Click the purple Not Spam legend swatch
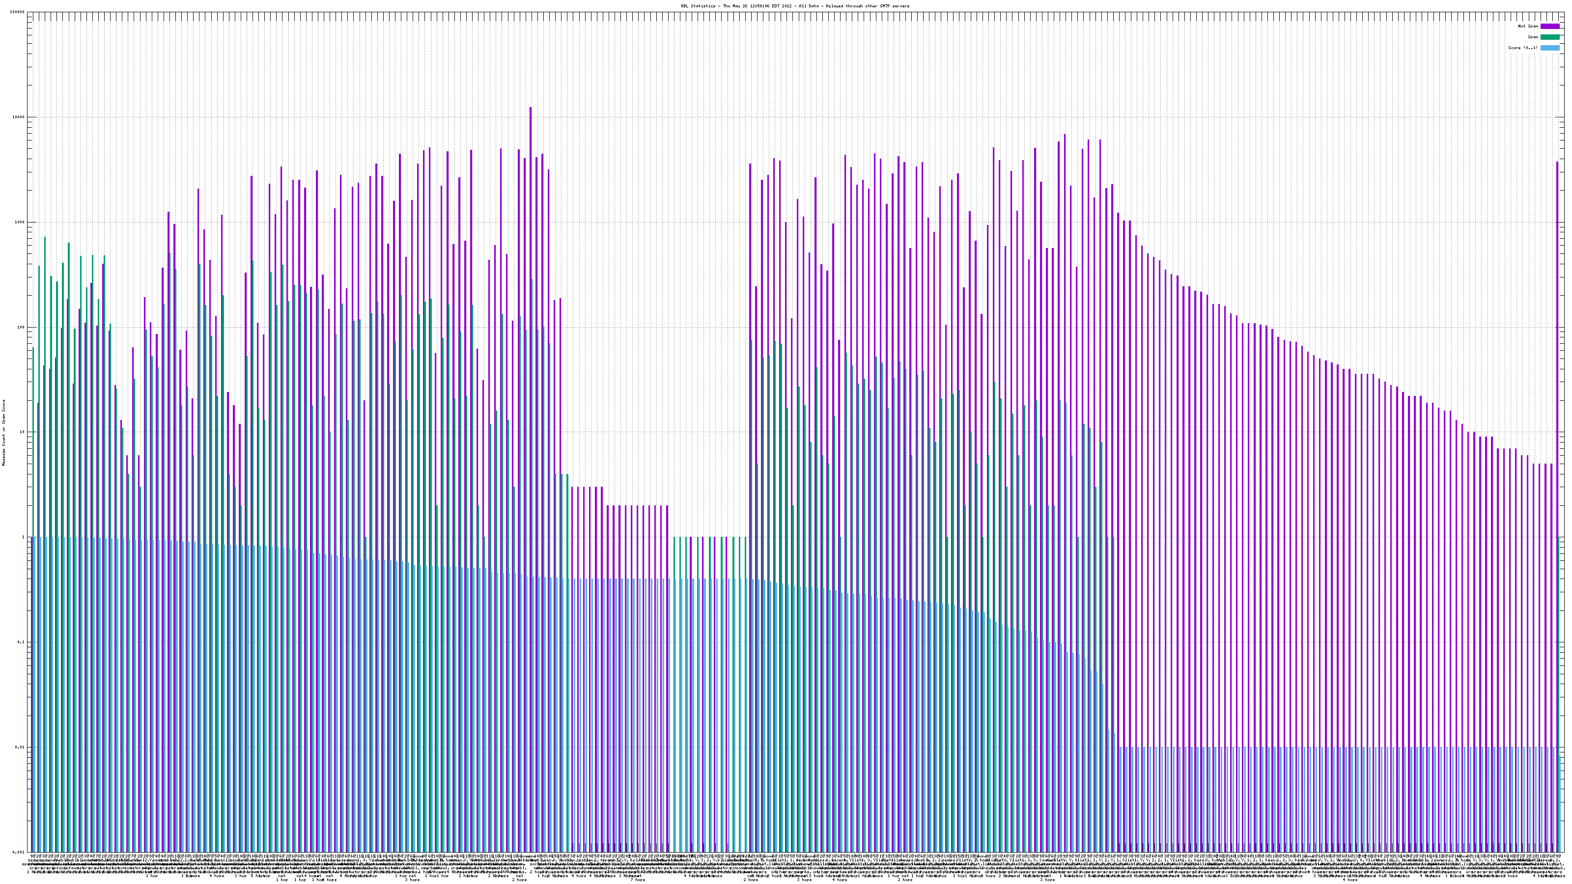Screen dimensions: 1572x884 point(1550,26)
